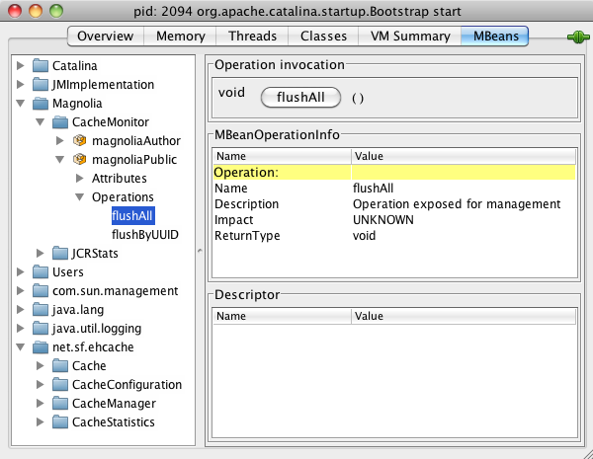Screen dimensions: 593x459
Task: Expand the Users tree node
Action: [x=21, y=272]
